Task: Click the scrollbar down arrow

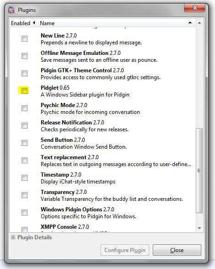Action: (x=199, y=228)
